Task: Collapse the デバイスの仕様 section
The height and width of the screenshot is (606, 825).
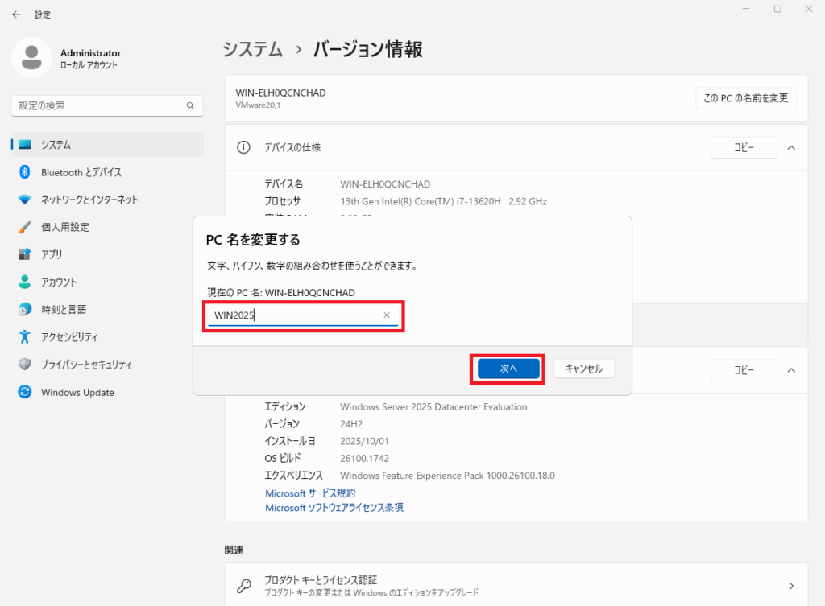Action: click(x=791, y=147)
